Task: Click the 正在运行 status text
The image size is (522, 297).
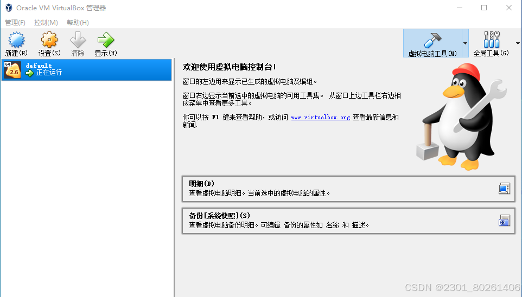Action: pos(49,73)
